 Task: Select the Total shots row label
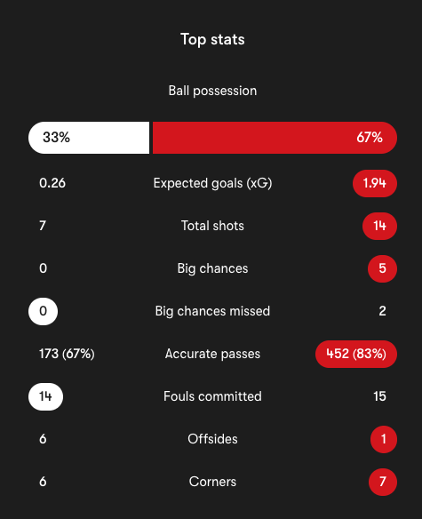[212, 226]
